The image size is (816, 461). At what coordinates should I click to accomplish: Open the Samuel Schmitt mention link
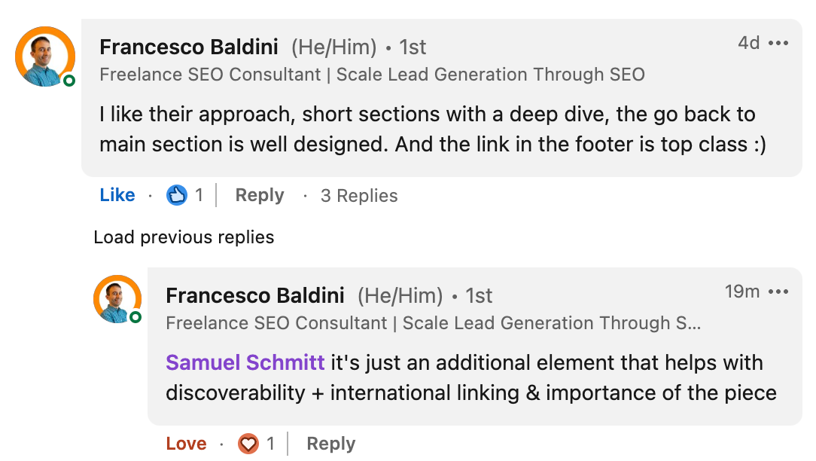[245, 363]
